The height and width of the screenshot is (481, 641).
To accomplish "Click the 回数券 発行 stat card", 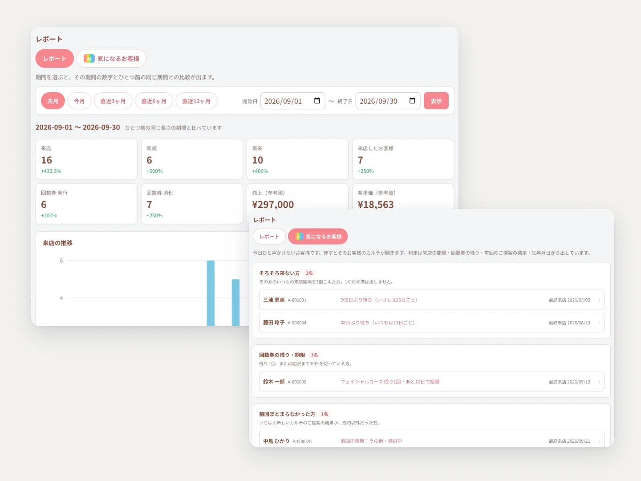I will click(86, 204).
